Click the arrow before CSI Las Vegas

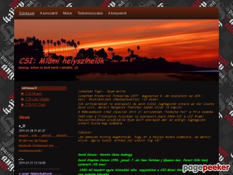(x=23, y=99)
